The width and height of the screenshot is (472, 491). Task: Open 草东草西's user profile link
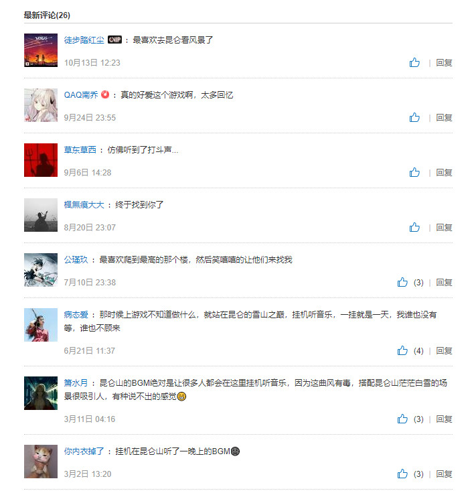click(80, 149)
